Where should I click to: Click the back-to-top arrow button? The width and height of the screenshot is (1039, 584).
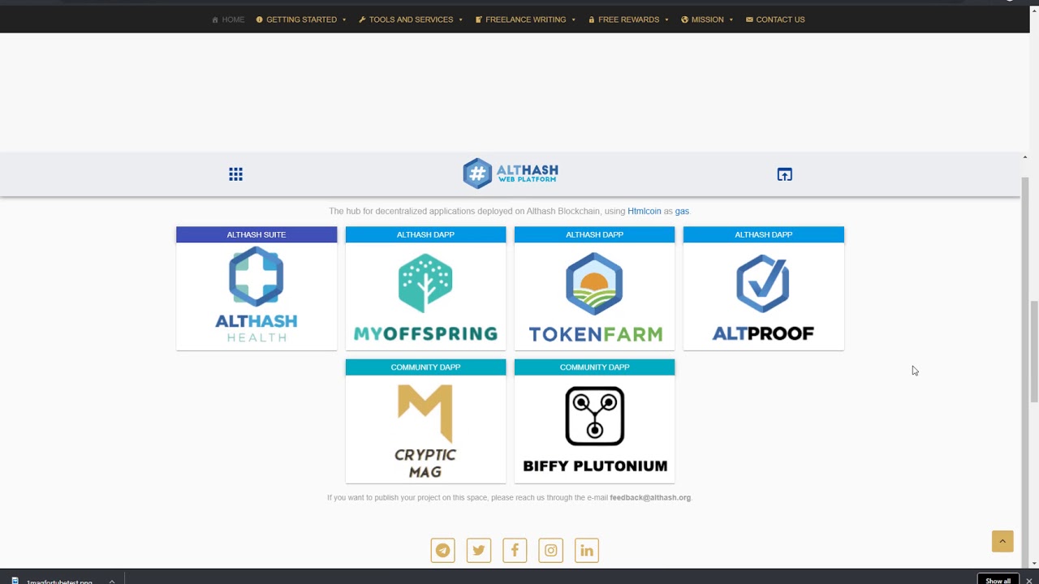(1002, 541)
